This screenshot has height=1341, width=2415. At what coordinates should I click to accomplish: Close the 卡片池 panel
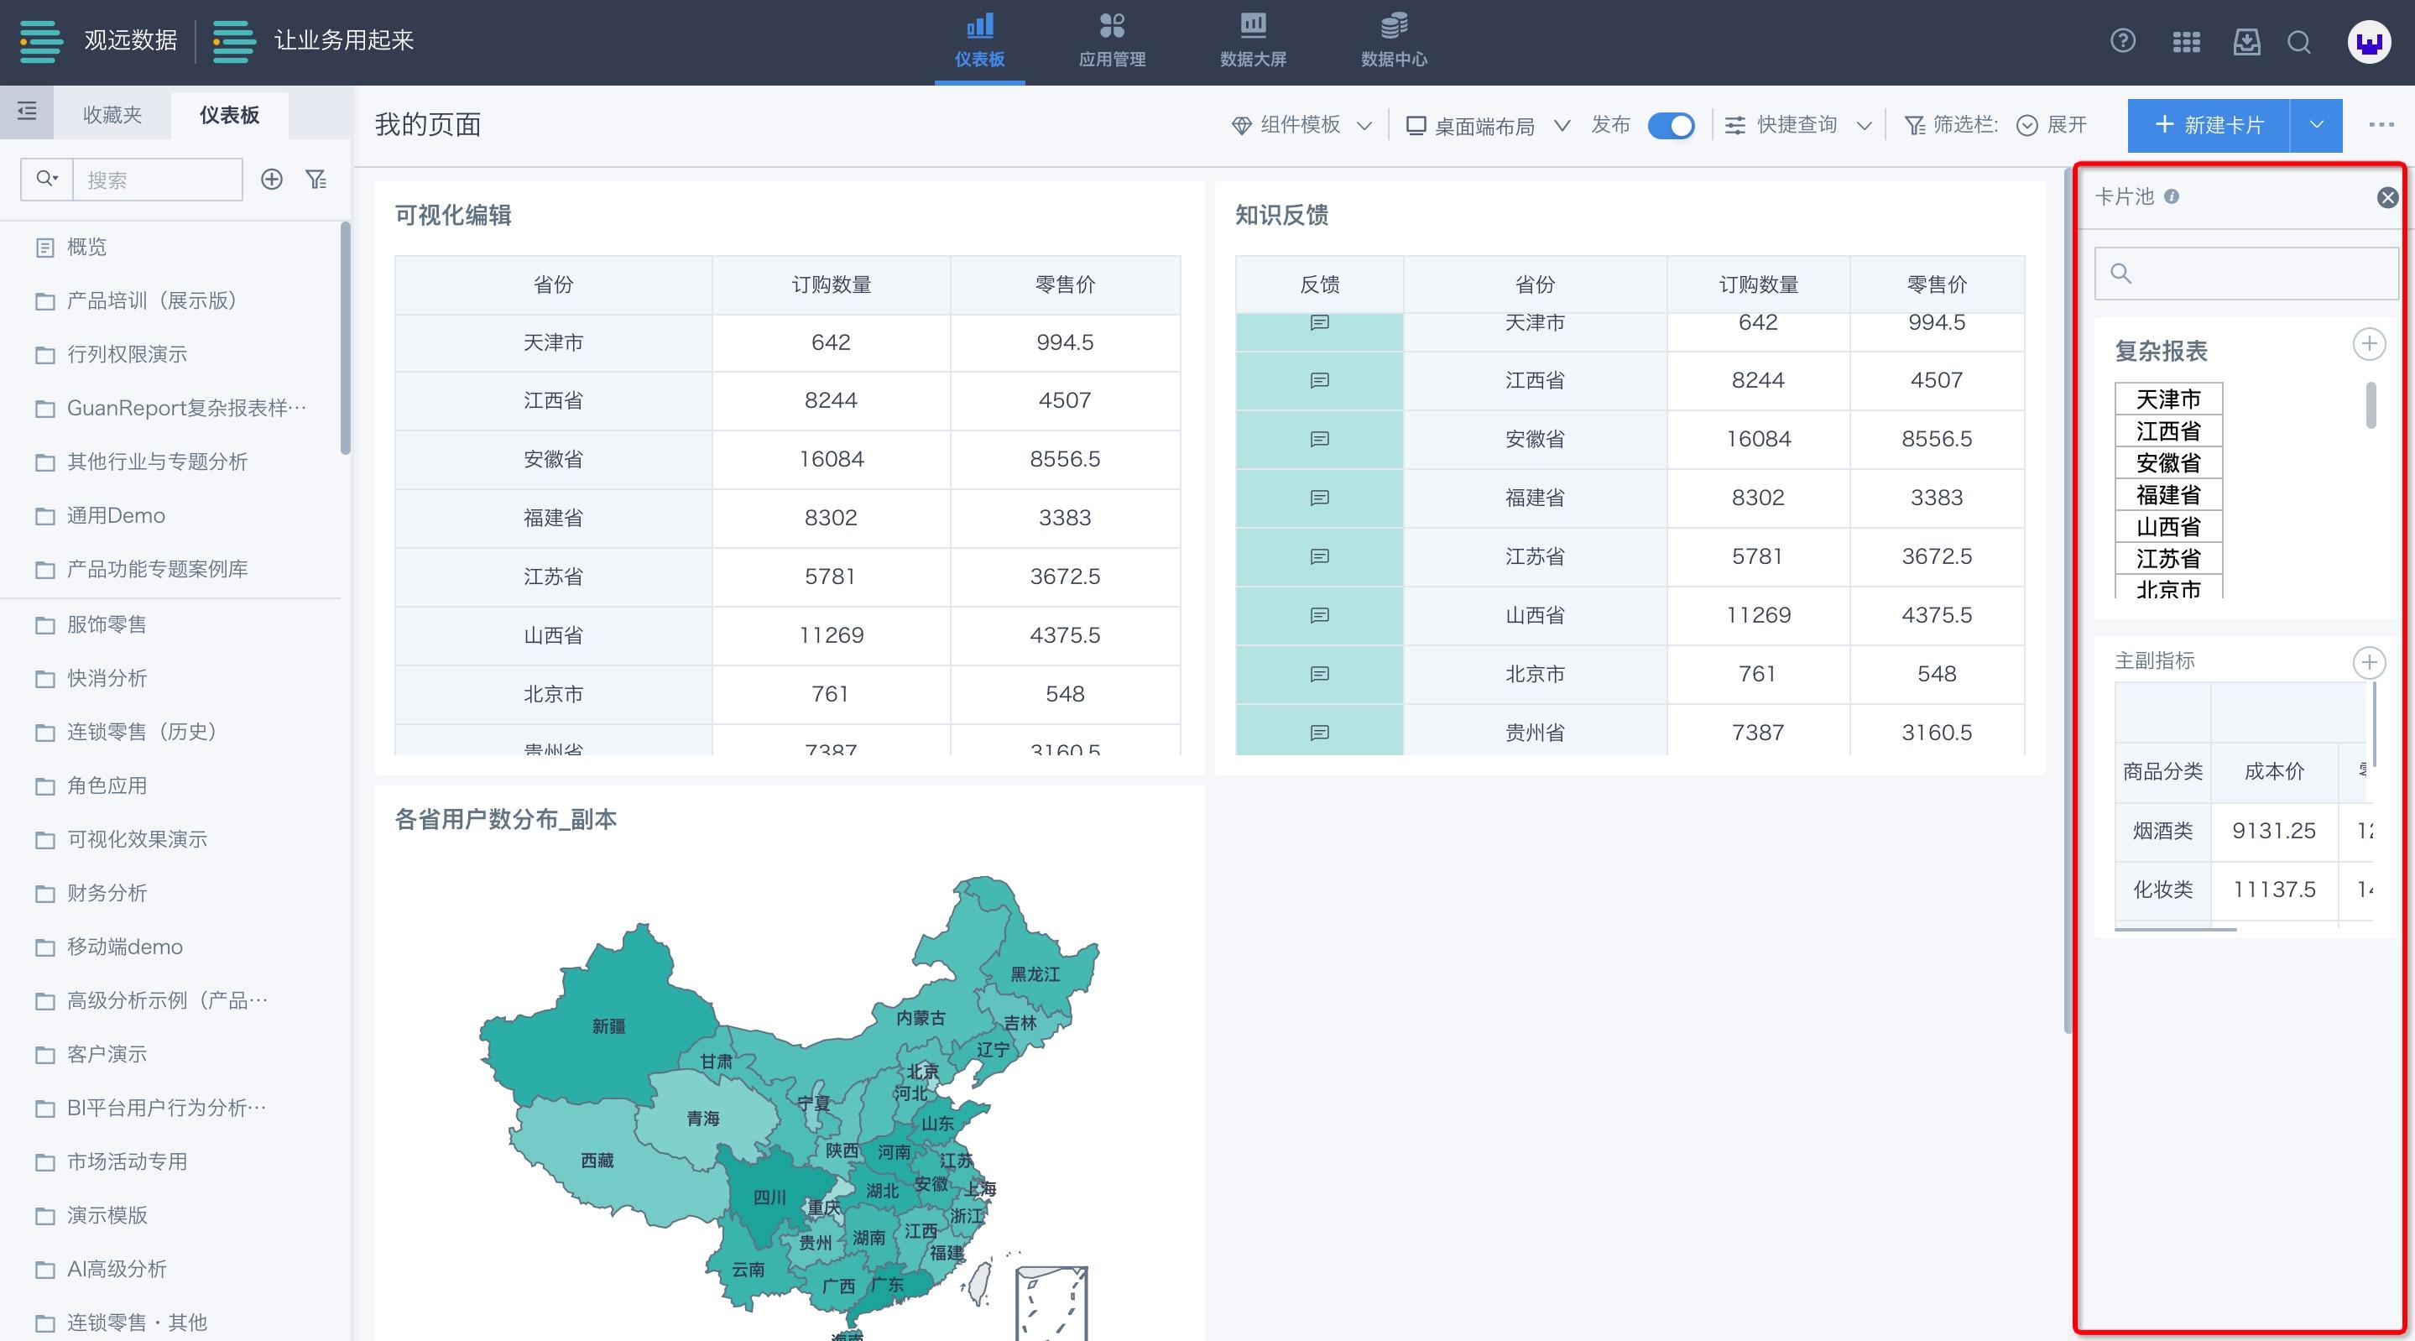[x=2388, y=197]
